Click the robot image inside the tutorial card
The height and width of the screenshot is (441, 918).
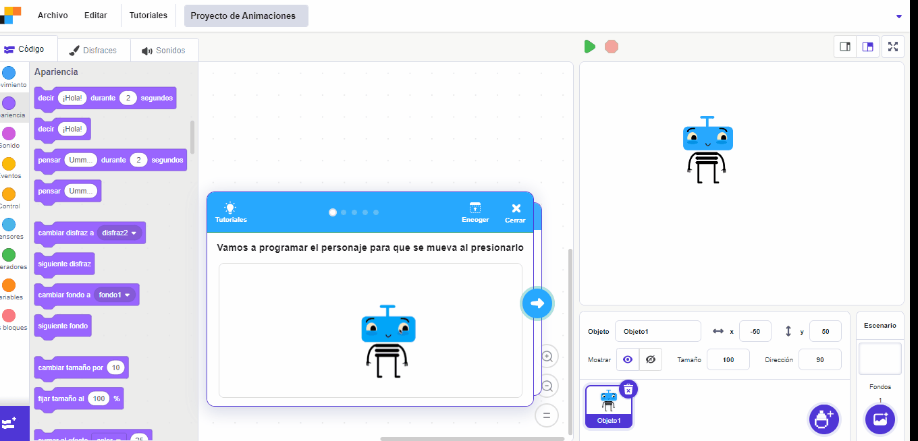(388, 341)
